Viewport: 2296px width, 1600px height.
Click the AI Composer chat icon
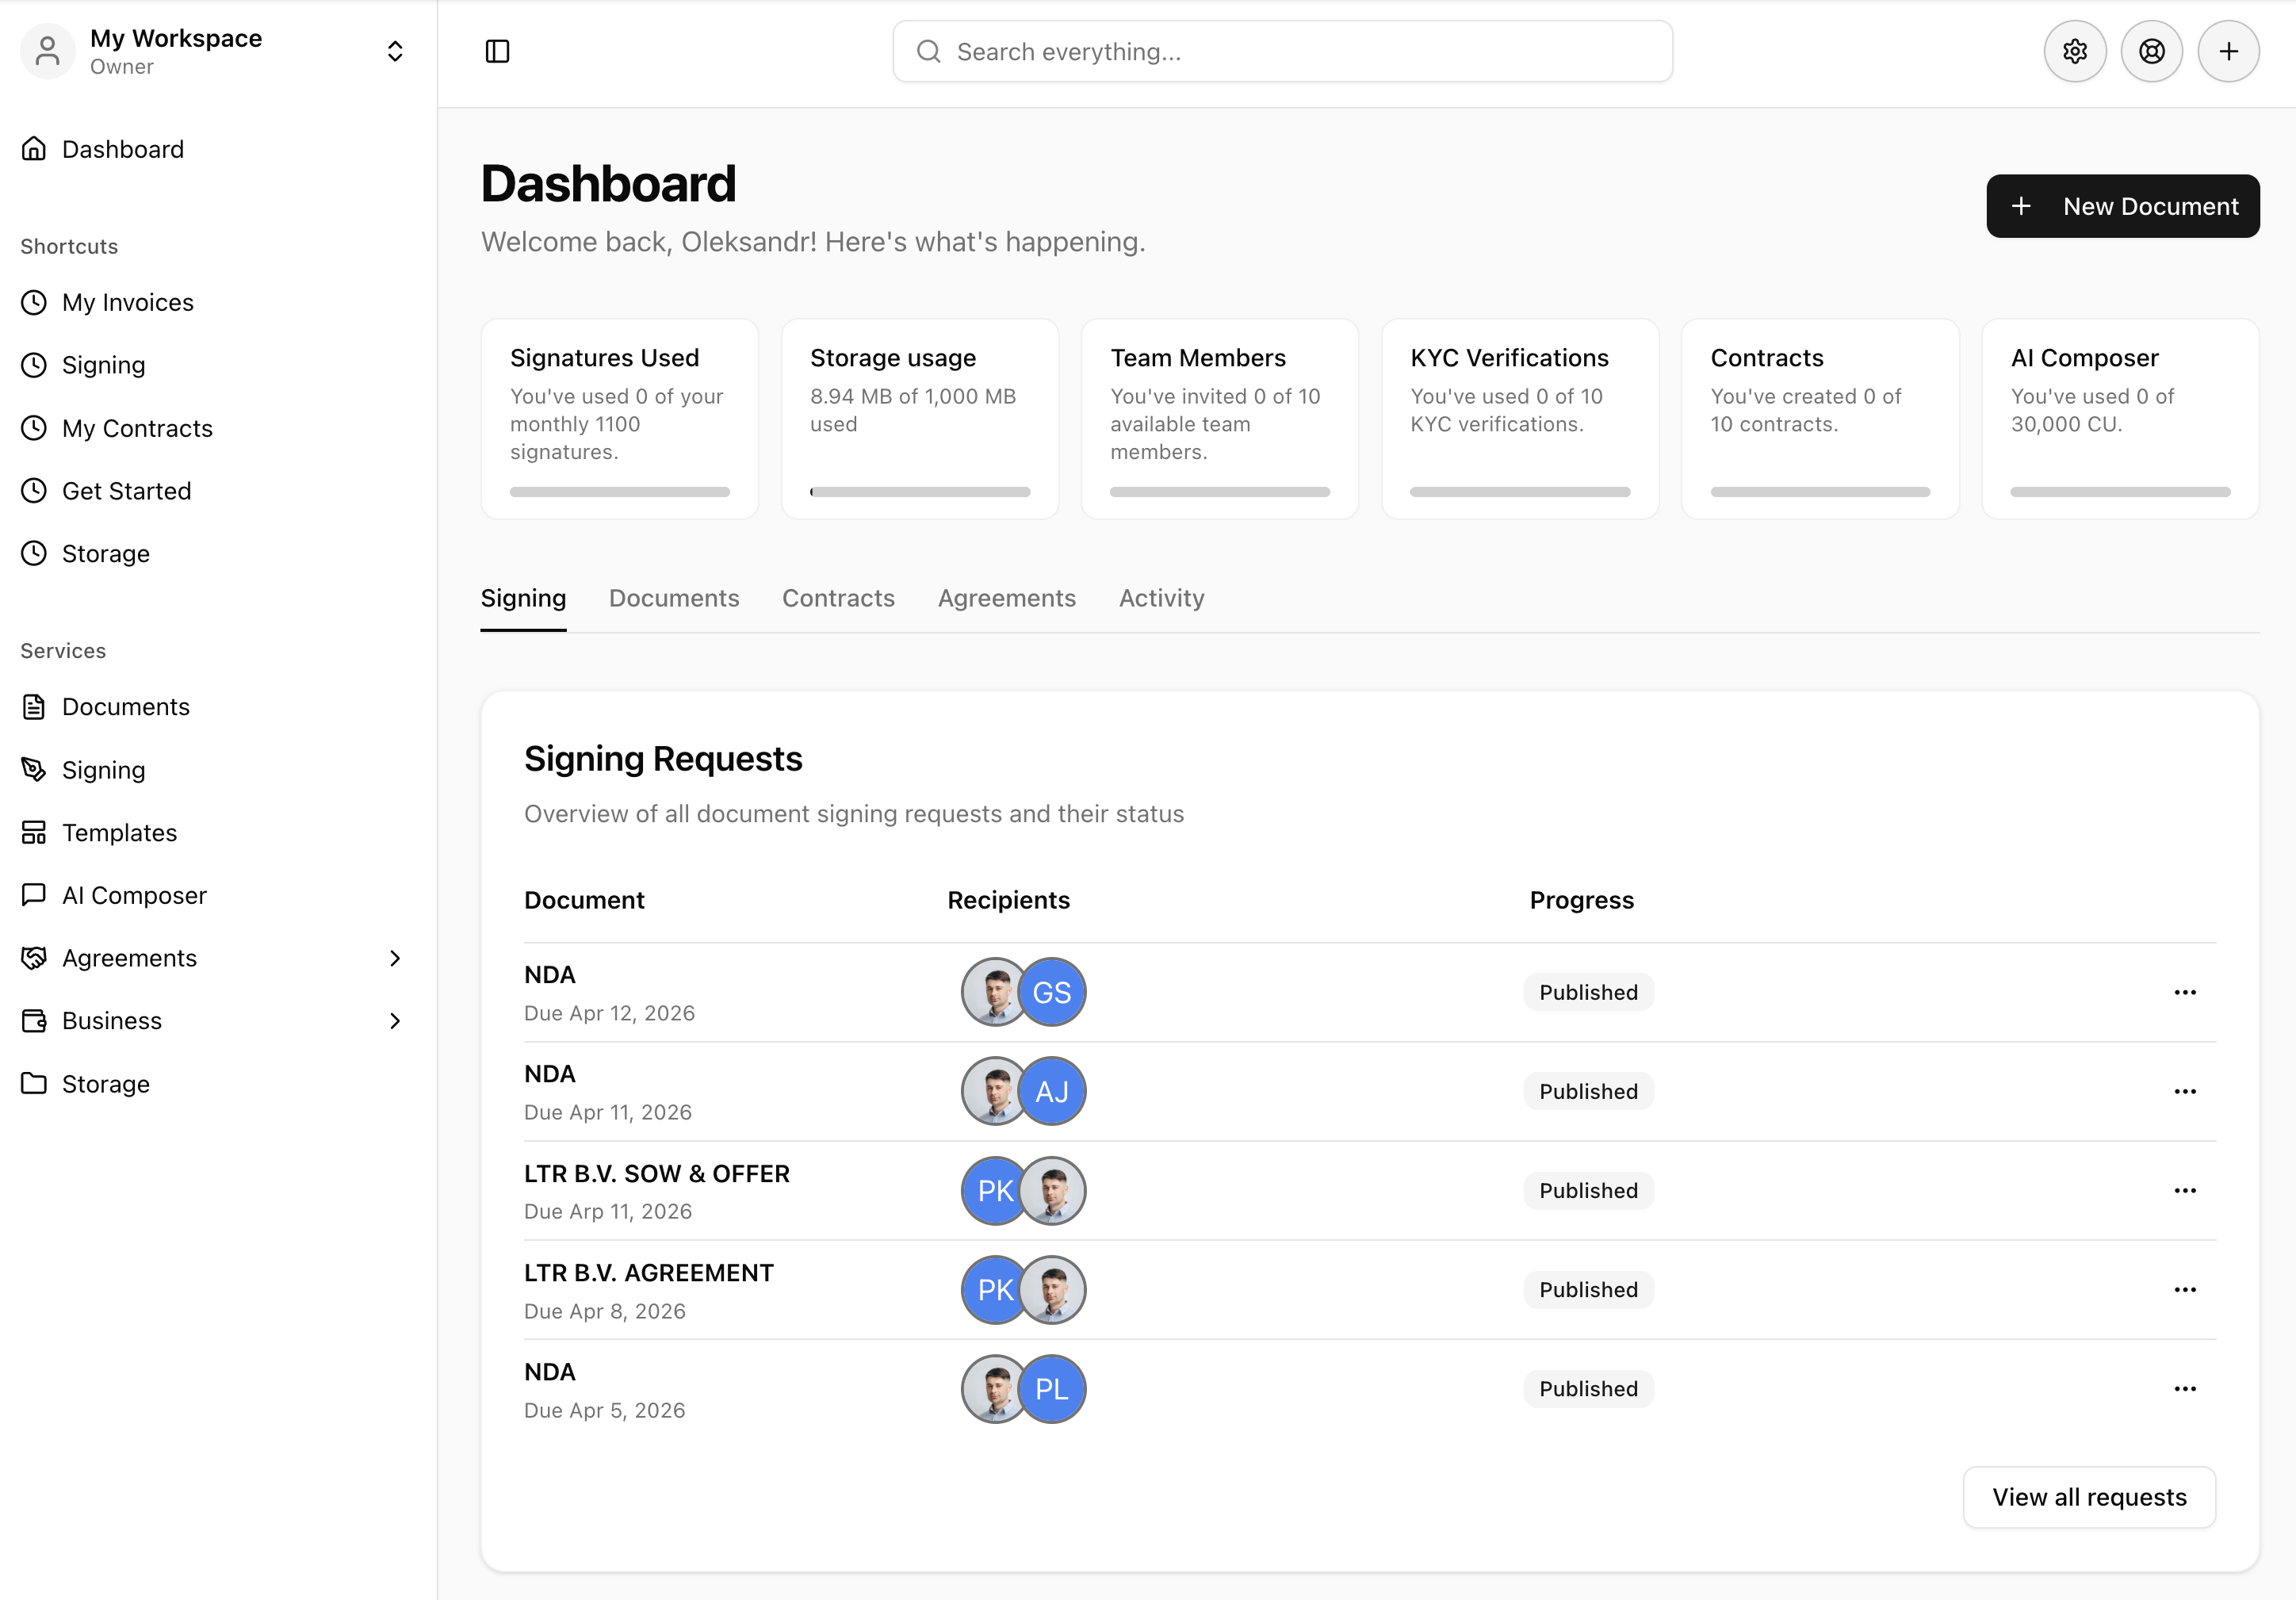pyautogui.click(x=34, y=895)
